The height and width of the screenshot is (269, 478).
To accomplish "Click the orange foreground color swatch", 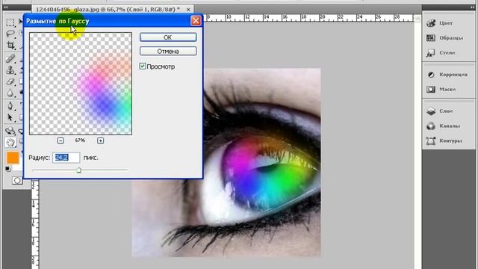I will [13, 158].
